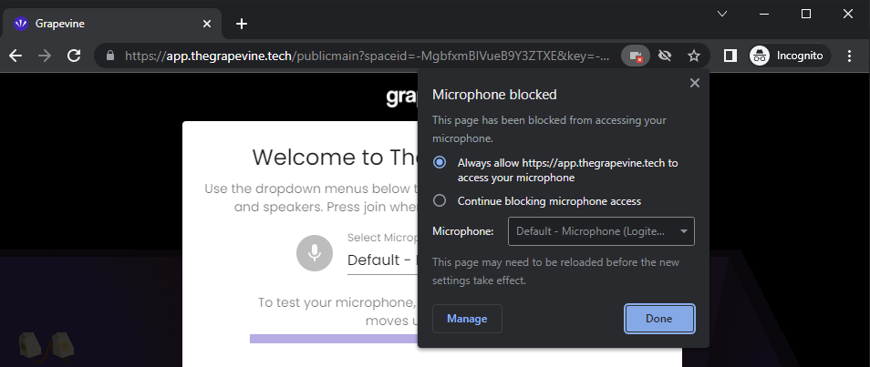Click the Done button
The image size is (870, 367).
coord(659,319)
